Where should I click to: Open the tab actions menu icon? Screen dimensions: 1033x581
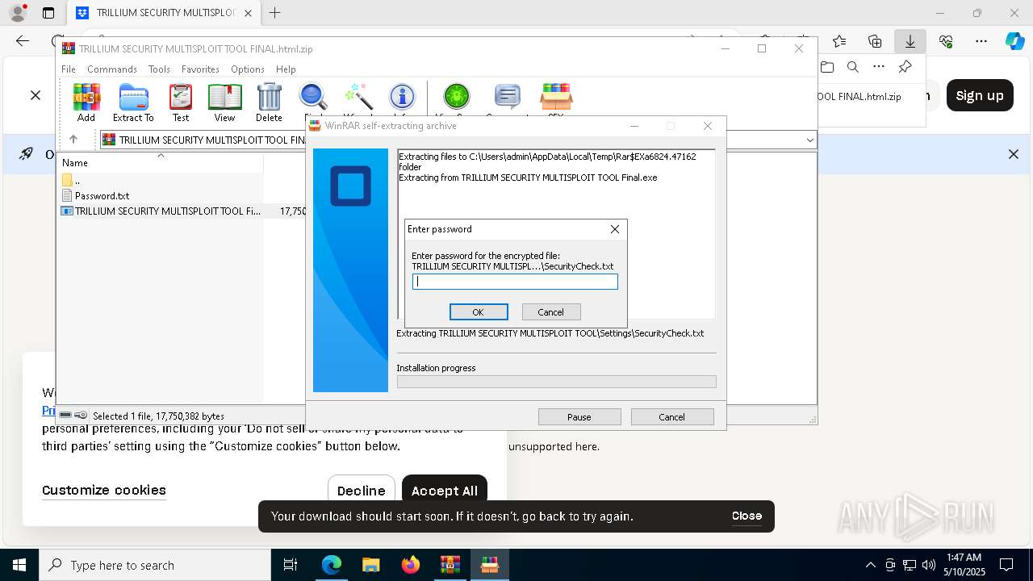(x=48, y=13)
